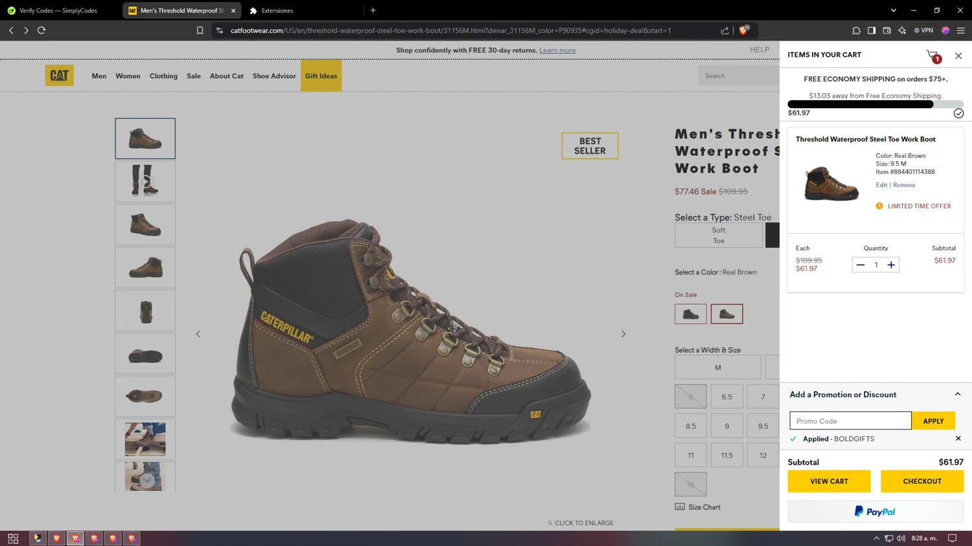This screenshot has height=546, width=972.
Task: Click to enlarge product image
Action: point(581,523)
